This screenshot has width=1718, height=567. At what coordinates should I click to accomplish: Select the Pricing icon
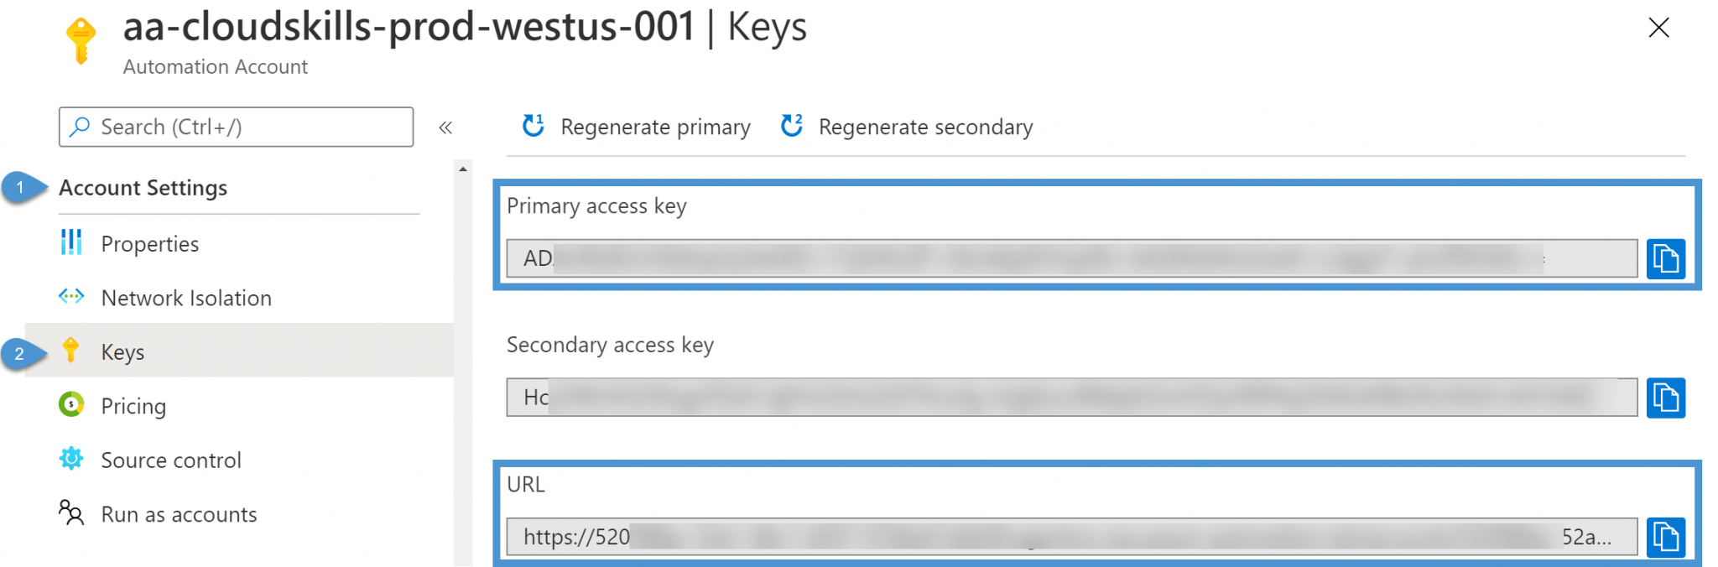click(x=71, y=405)
